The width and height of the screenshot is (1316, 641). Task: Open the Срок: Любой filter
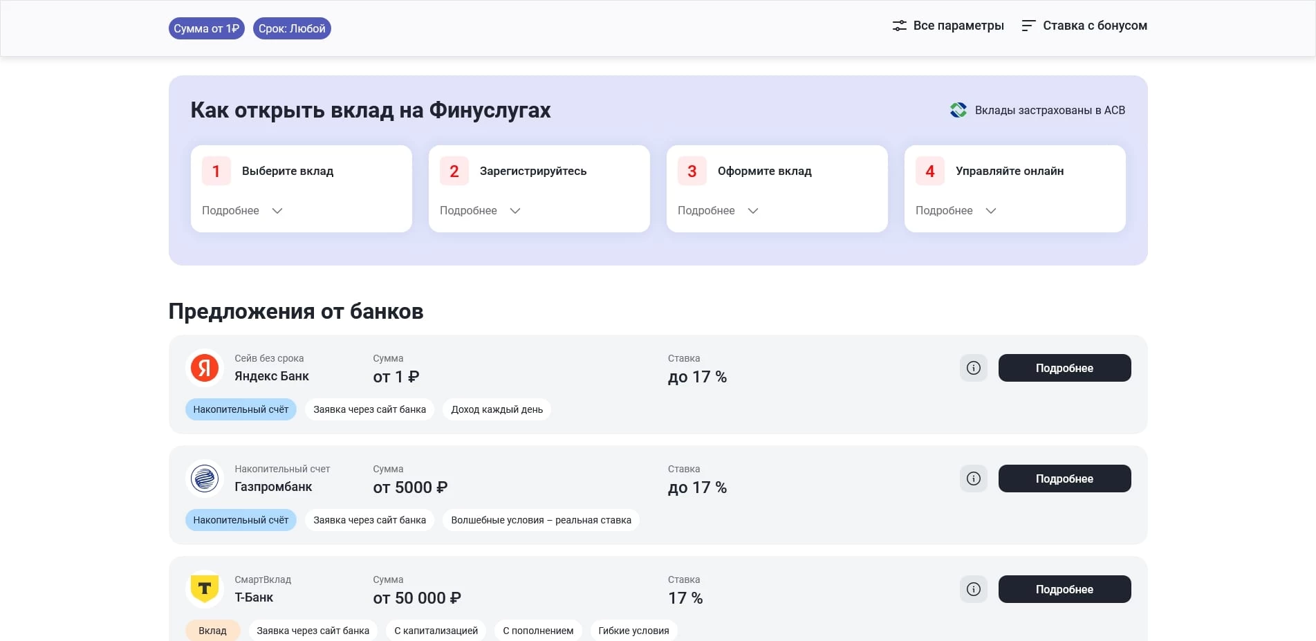tap(292, 28)
